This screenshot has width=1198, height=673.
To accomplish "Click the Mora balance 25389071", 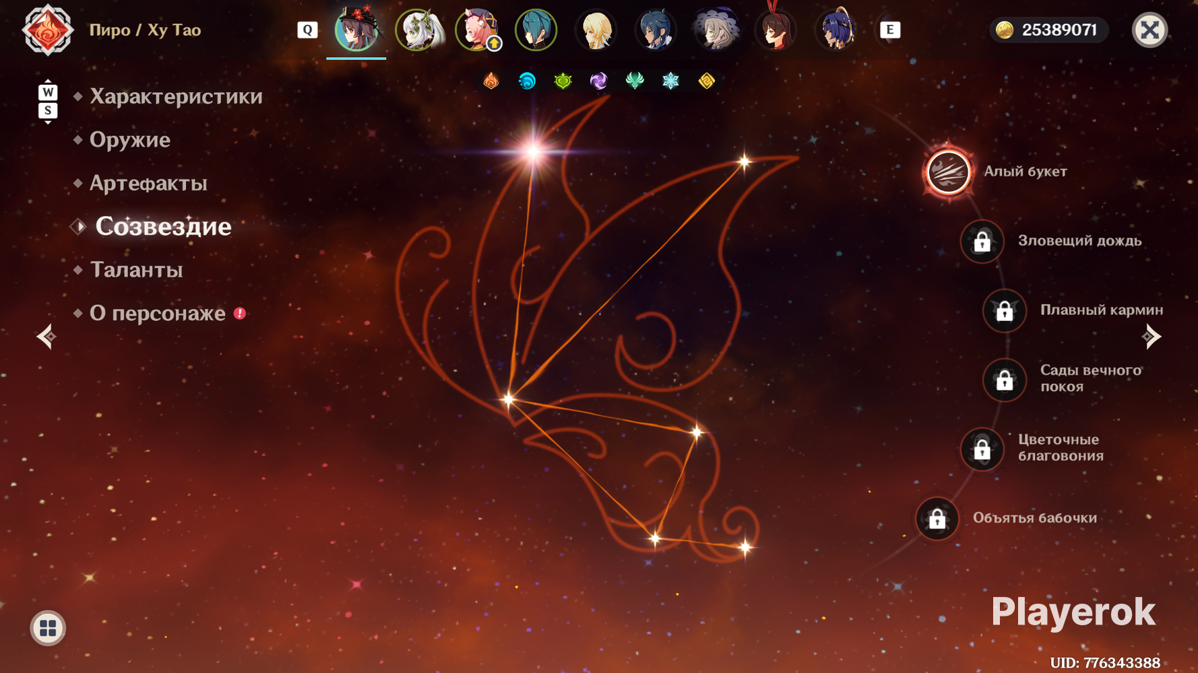I will [x=1048, y=30].
